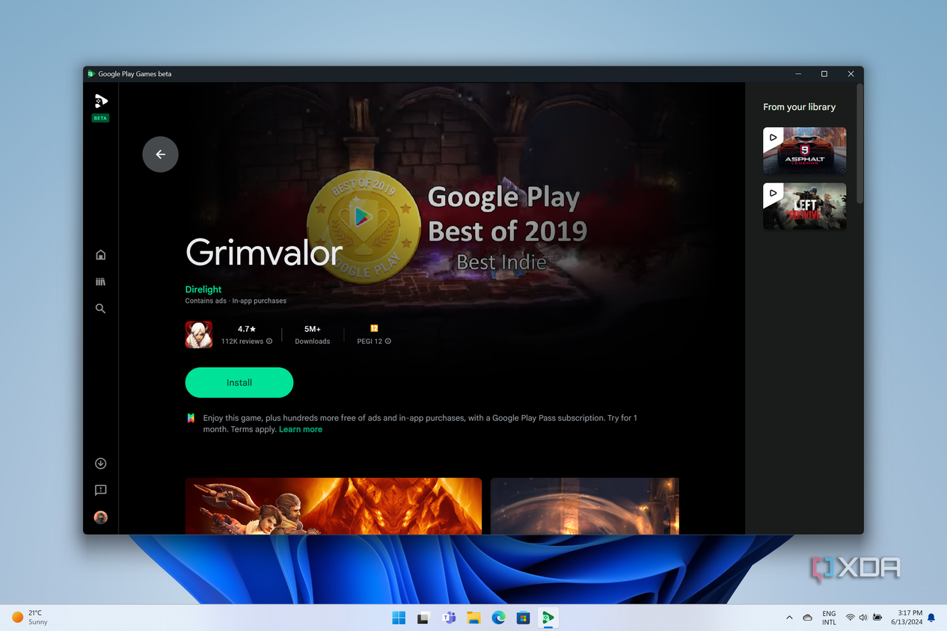This screenshot has width=947, height=631.
Task: Open Wi-Fi network settings in tray
Action: pos(851,618)
